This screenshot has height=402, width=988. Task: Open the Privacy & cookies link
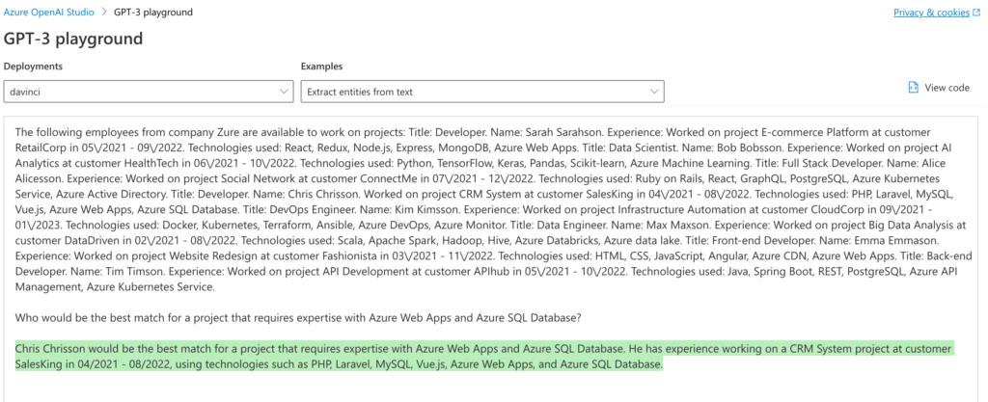[x=931, y=13]
